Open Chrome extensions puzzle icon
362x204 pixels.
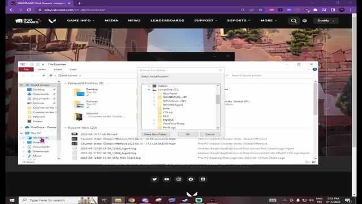(315, 10)
